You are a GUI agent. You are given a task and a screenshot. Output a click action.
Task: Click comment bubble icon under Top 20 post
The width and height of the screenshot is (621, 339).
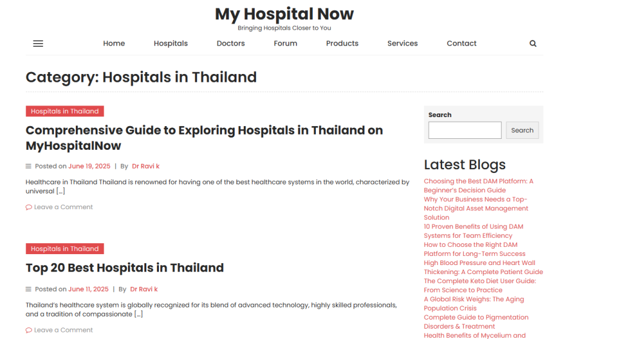pos(29,331)
